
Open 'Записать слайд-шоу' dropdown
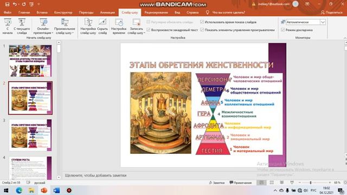pos(136,26)
